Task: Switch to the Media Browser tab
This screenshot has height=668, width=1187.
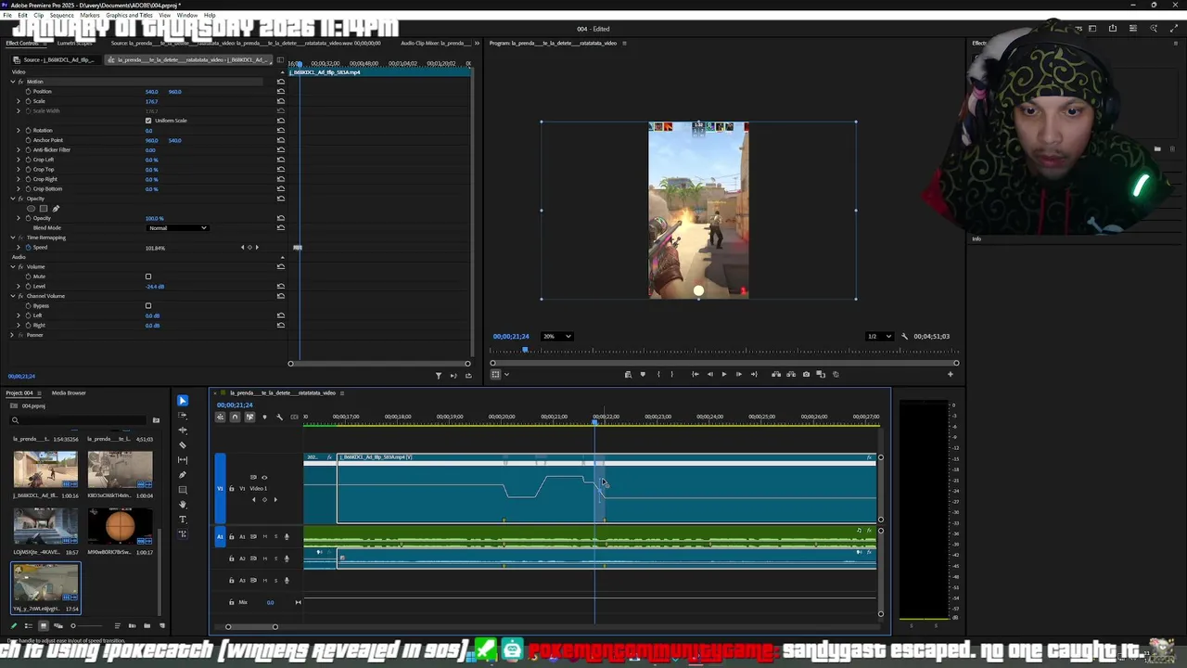Action: coord(69,393)
